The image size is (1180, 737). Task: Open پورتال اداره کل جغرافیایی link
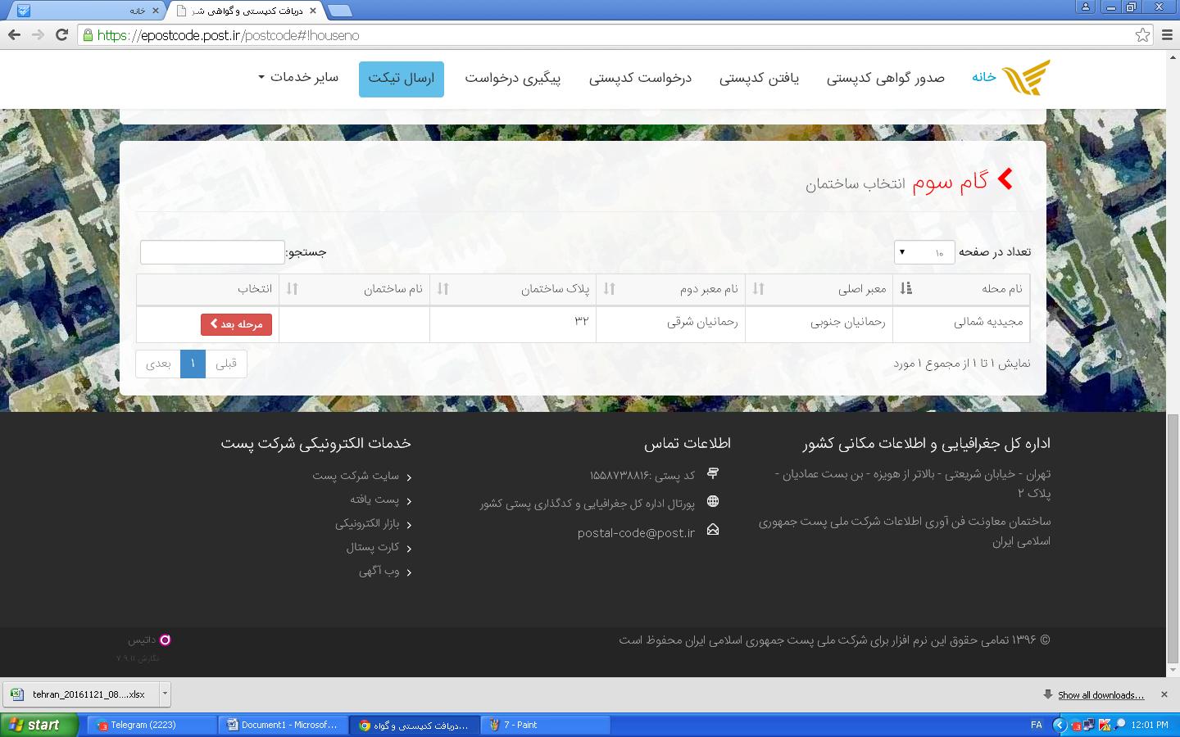pyautogui.click(x=588, y=504)
